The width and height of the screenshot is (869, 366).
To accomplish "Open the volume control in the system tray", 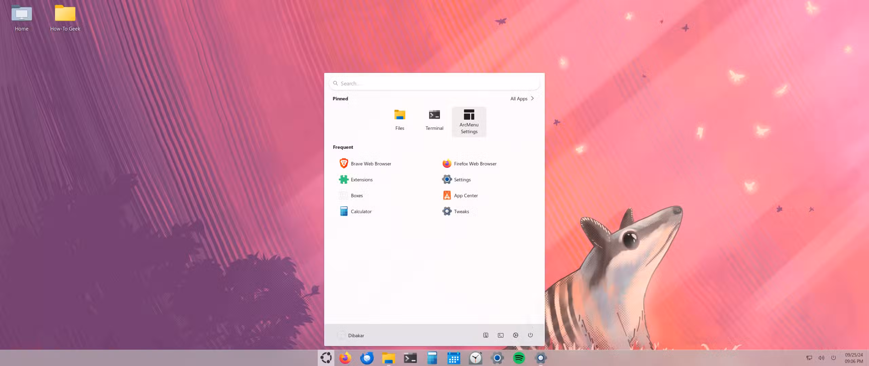I will pyautogui.click(x=821, y=358).
